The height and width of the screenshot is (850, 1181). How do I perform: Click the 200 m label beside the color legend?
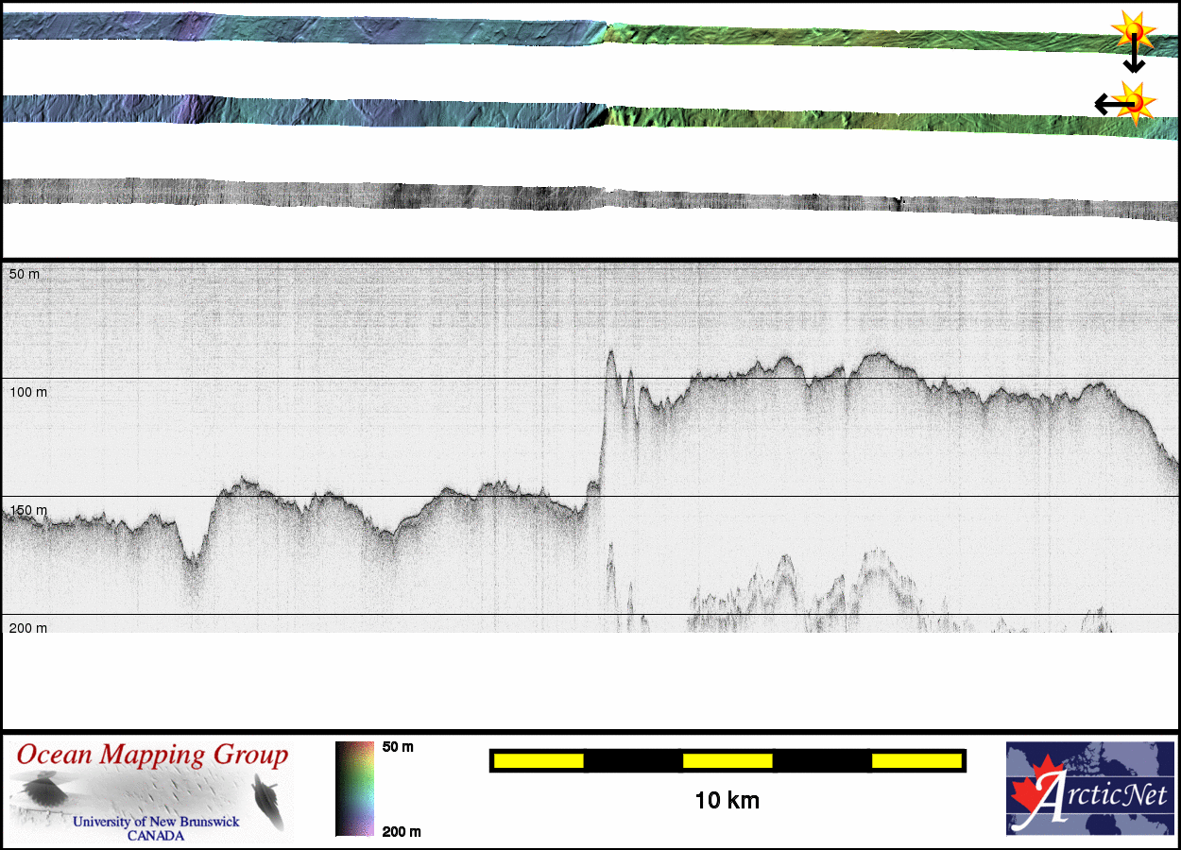401,832
